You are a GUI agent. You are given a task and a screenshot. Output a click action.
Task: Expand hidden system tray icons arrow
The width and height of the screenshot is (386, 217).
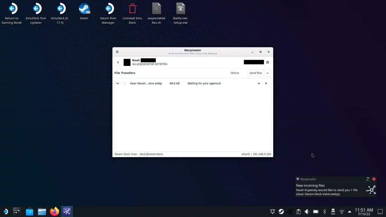[x=349, y=212]
